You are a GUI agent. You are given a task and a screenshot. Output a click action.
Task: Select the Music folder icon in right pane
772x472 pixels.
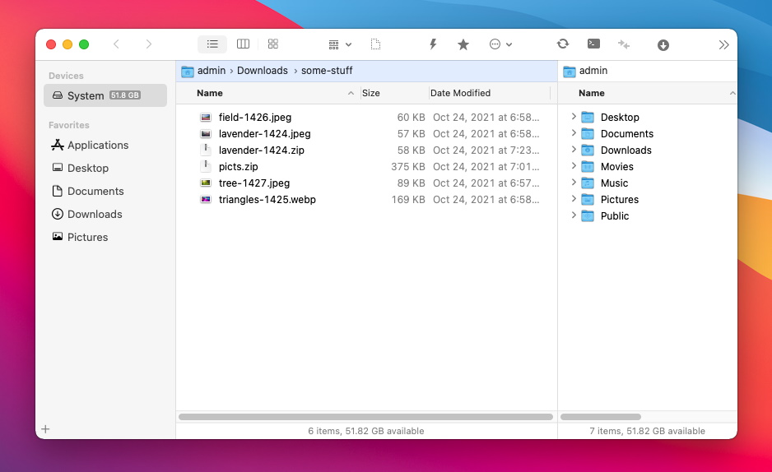(x=588, y=183)
